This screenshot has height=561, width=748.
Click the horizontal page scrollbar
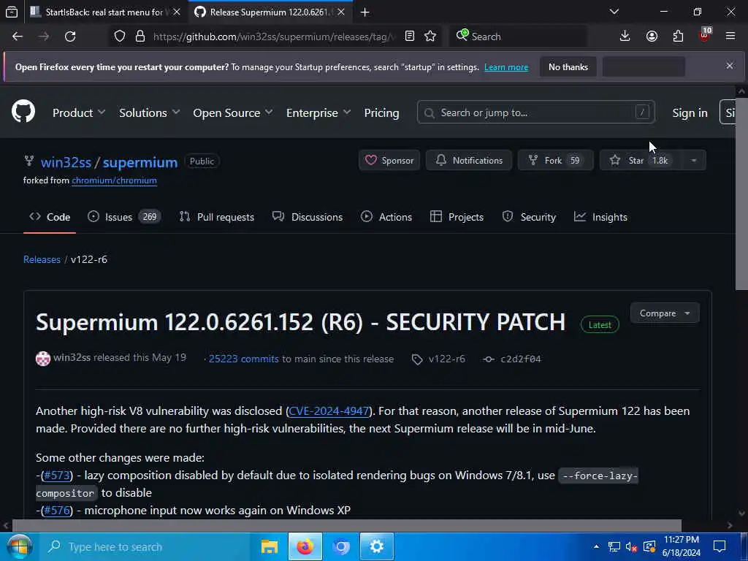tap(347, 525)
